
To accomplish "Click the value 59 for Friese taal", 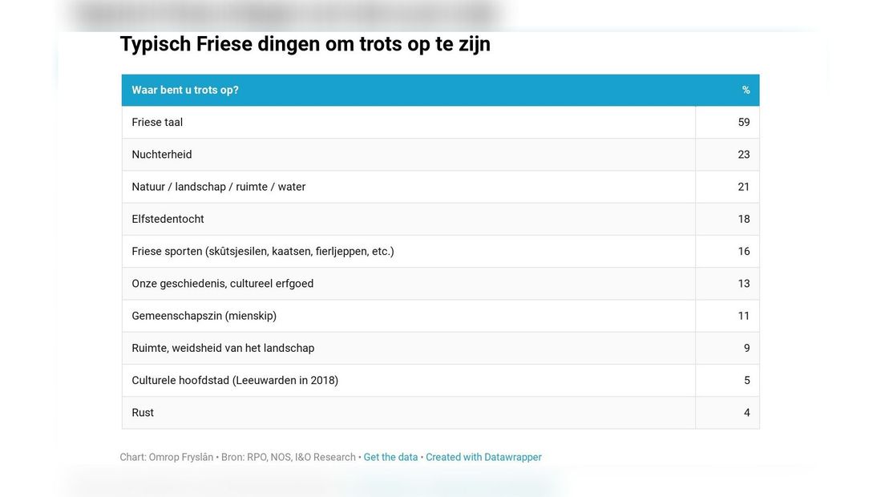I will [744, 123].
